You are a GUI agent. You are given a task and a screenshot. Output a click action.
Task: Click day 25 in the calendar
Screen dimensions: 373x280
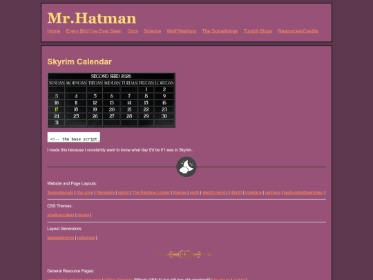76,116
